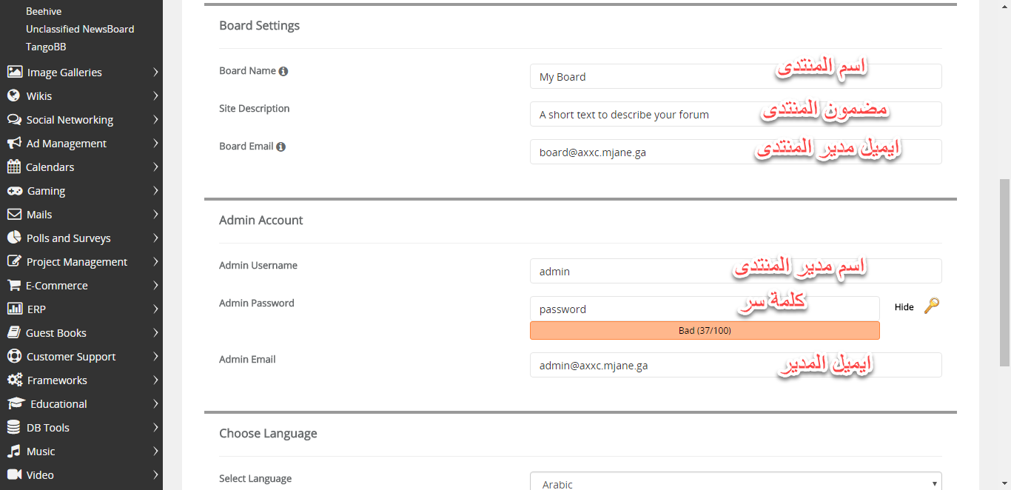The width and height of the screenshot is (1011, 490).
Task: Click the E-Commerce cart icon
Action: [x=13, y=285]
